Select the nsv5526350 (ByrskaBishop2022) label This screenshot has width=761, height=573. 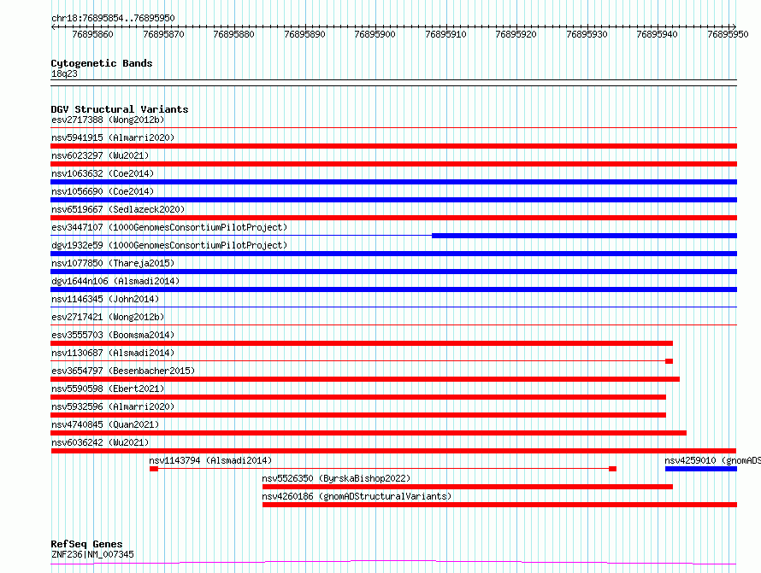336,478
